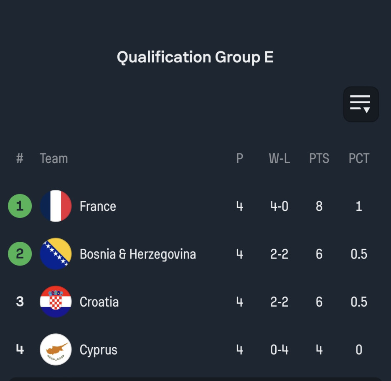391x381 pixels.
Task: Click the Team column header
Action: coord(53,159)
